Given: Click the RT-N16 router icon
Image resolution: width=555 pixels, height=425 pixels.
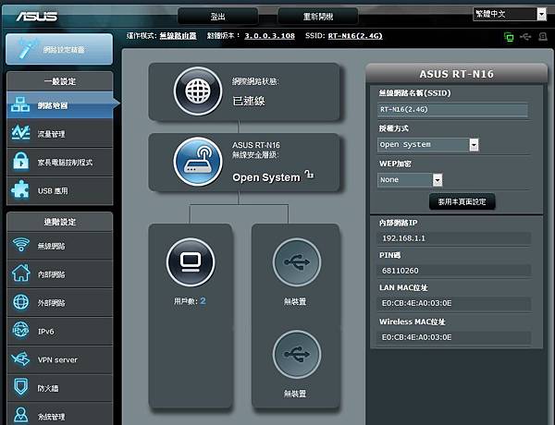Looking at the screenshot, I should tap(198, 162).
